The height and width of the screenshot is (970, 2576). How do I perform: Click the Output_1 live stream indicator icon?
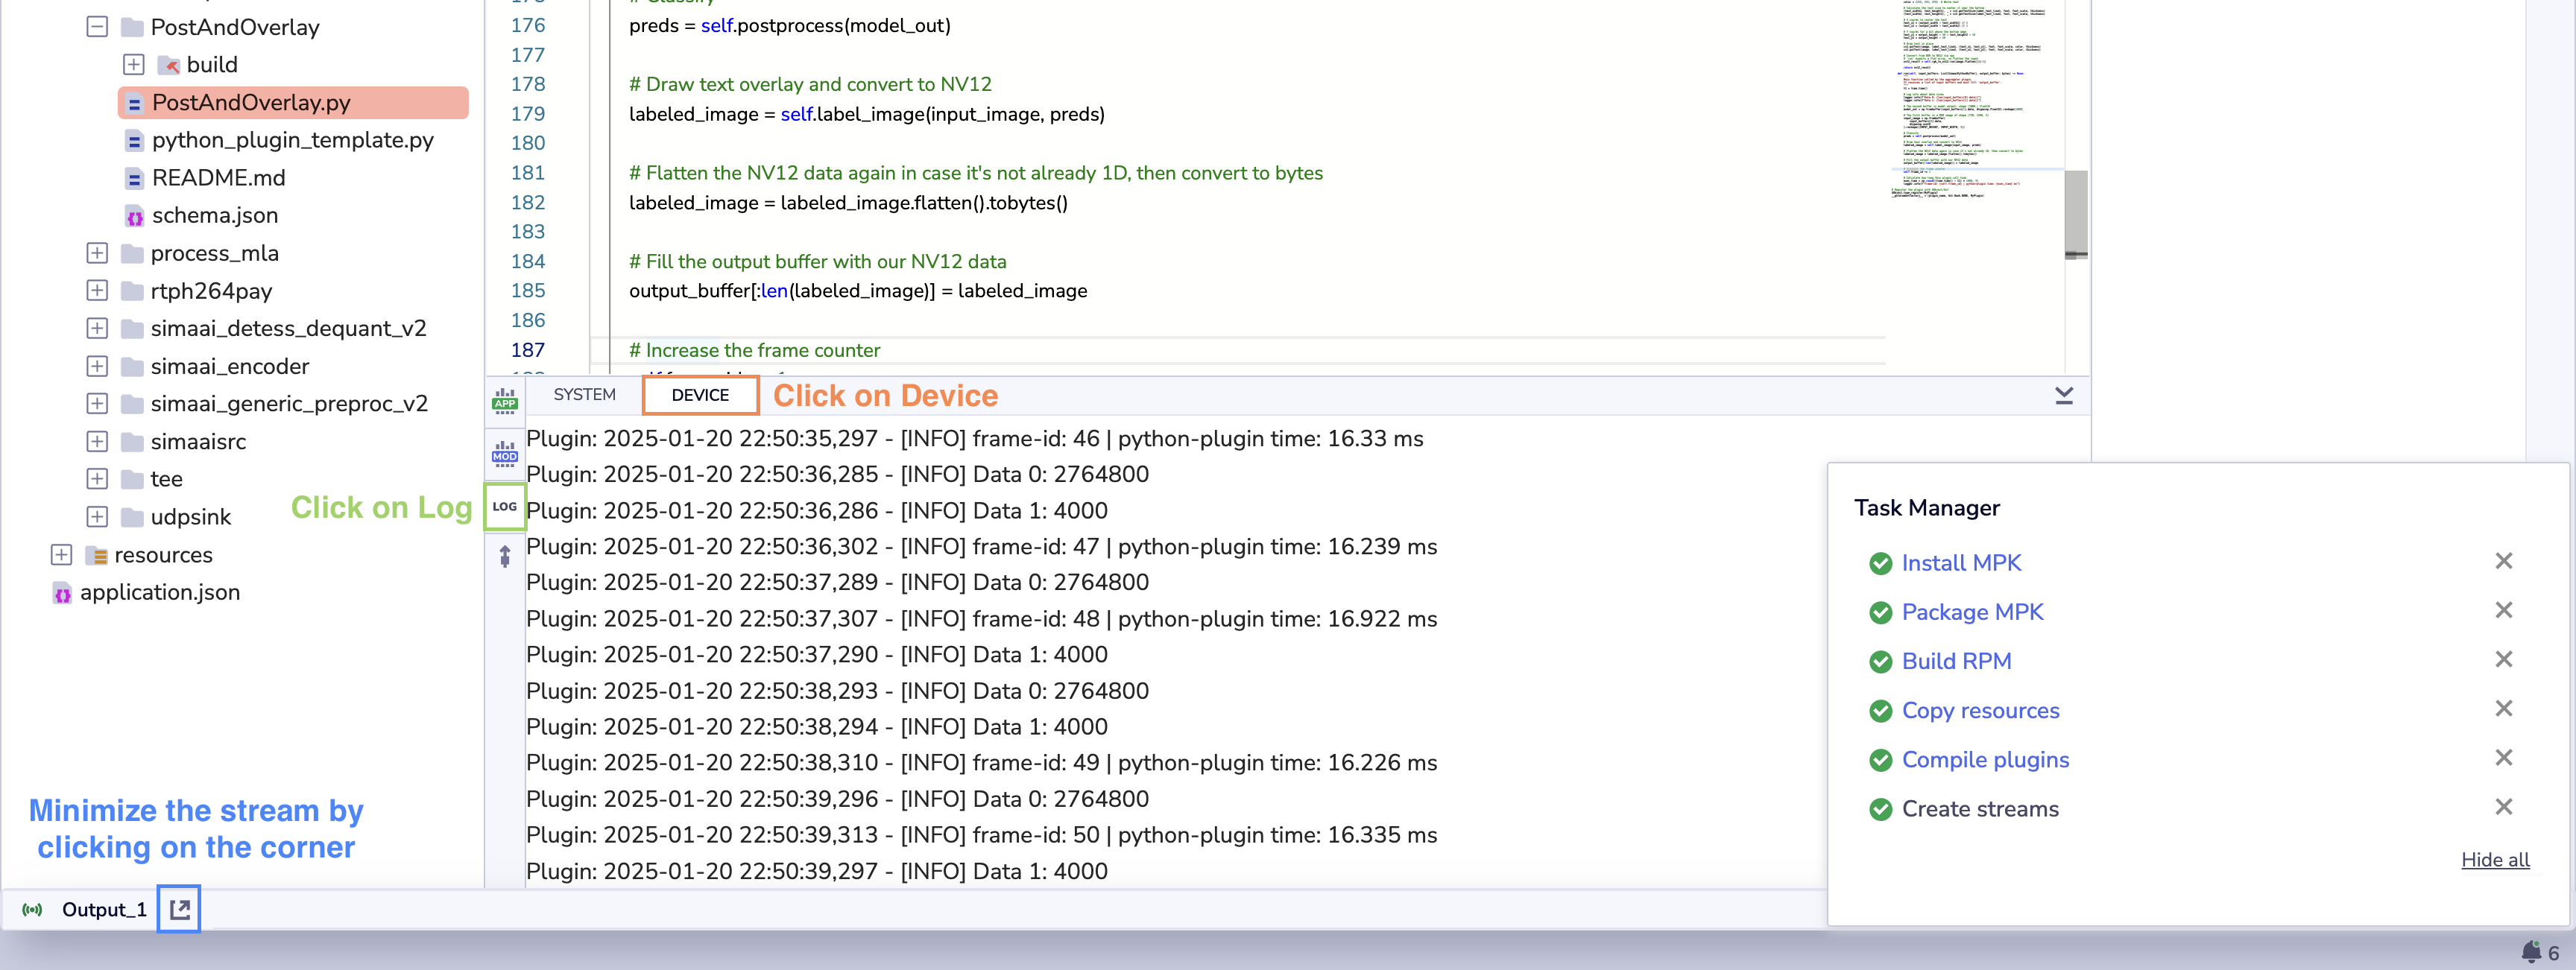[x=33, y=909]
